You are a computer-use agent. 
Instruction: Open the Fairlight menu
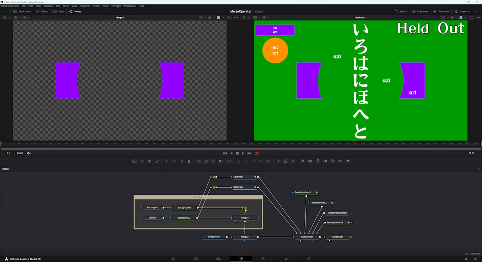pos(116,6)
